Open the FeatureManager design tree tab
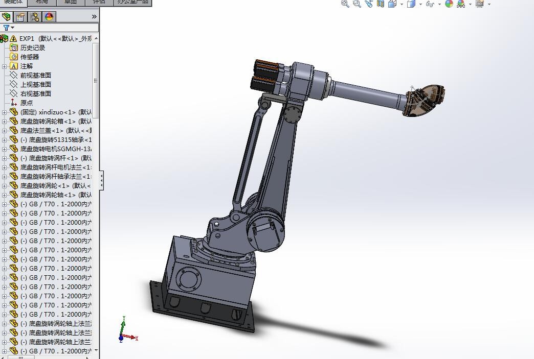Image resolution: width=534 pixels, height=359 pixels. pyautogui.click(x=7, y=17)
